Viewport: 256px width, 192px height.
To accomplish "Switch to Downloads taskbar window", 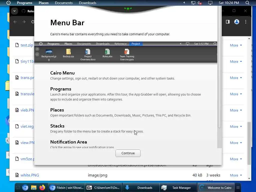I will pos(141,187).
